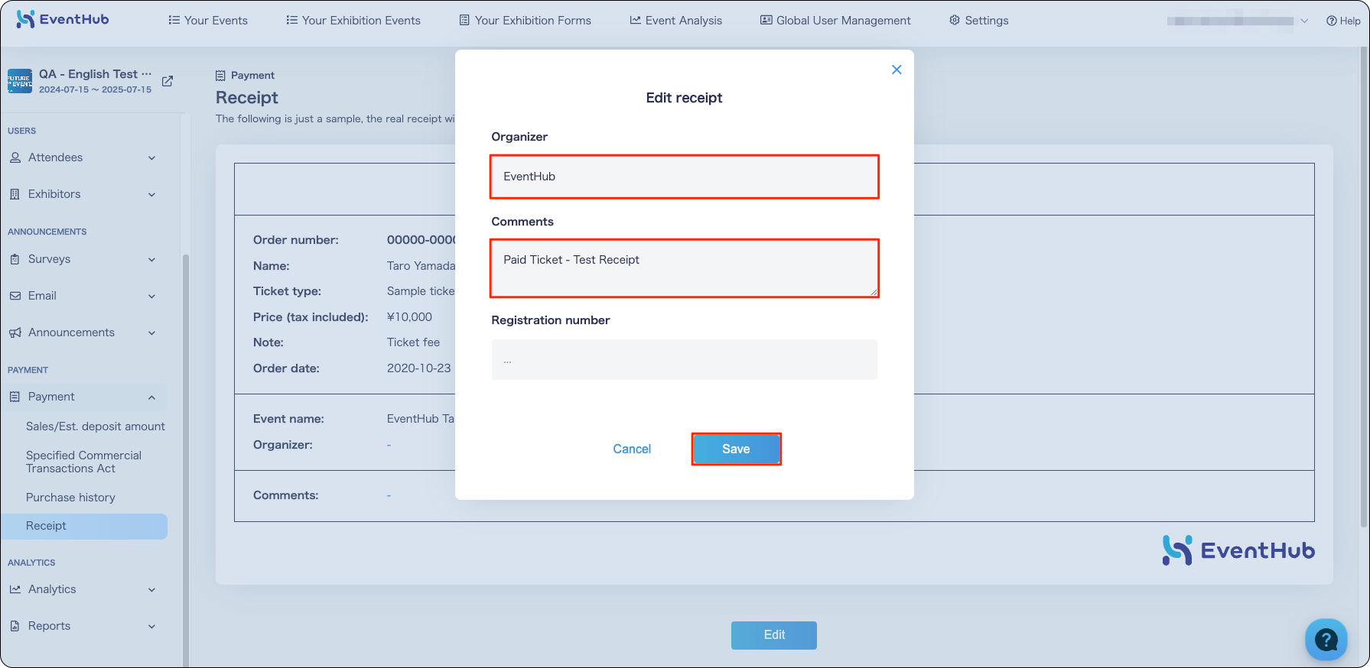Save the receipt changes
Viewport: 1370px width, 668px height.
[736, 449]
